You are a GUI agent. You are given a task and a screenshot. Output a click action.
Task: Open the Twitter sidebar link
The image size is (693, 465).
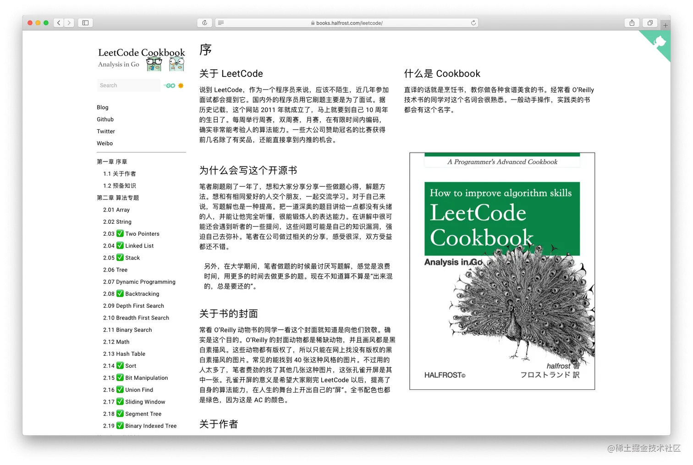pos(106,131)
